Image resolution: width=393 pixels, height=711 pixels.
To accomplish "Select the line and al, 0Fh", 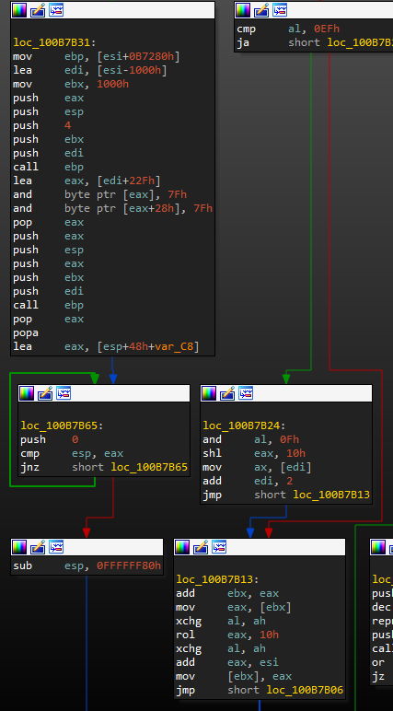I will (x=250, y=439).
